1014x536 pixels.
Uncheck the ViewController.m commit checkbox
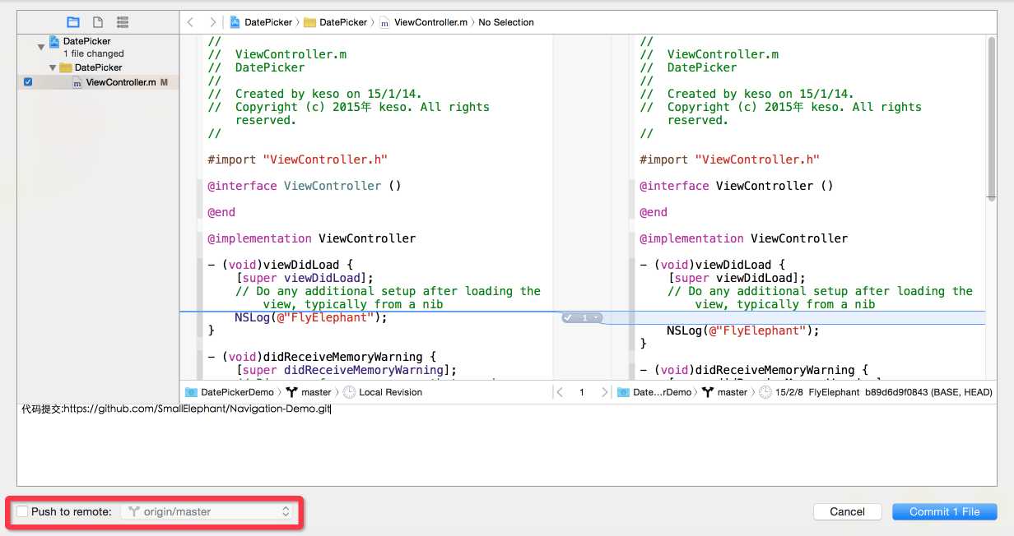[x=28, y=82]
